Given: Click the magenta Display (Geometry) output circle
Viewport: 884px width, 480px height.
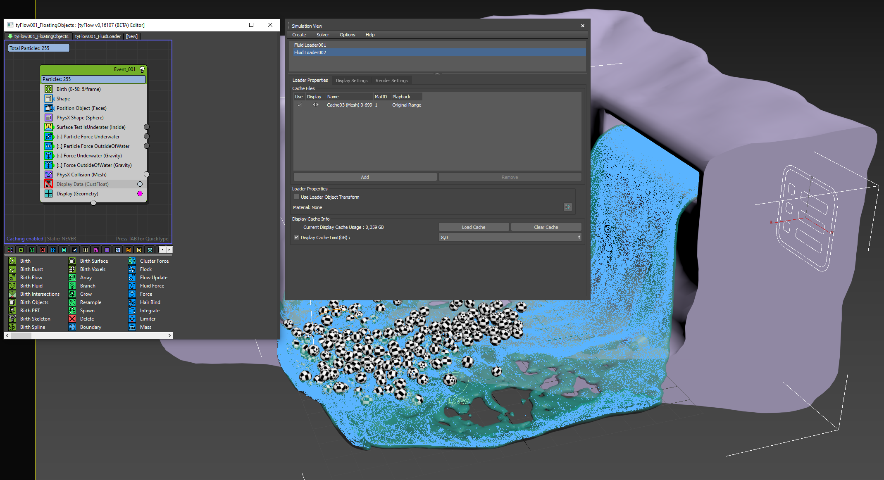Looking at the screenshot, I should click(x=140, y=194).
